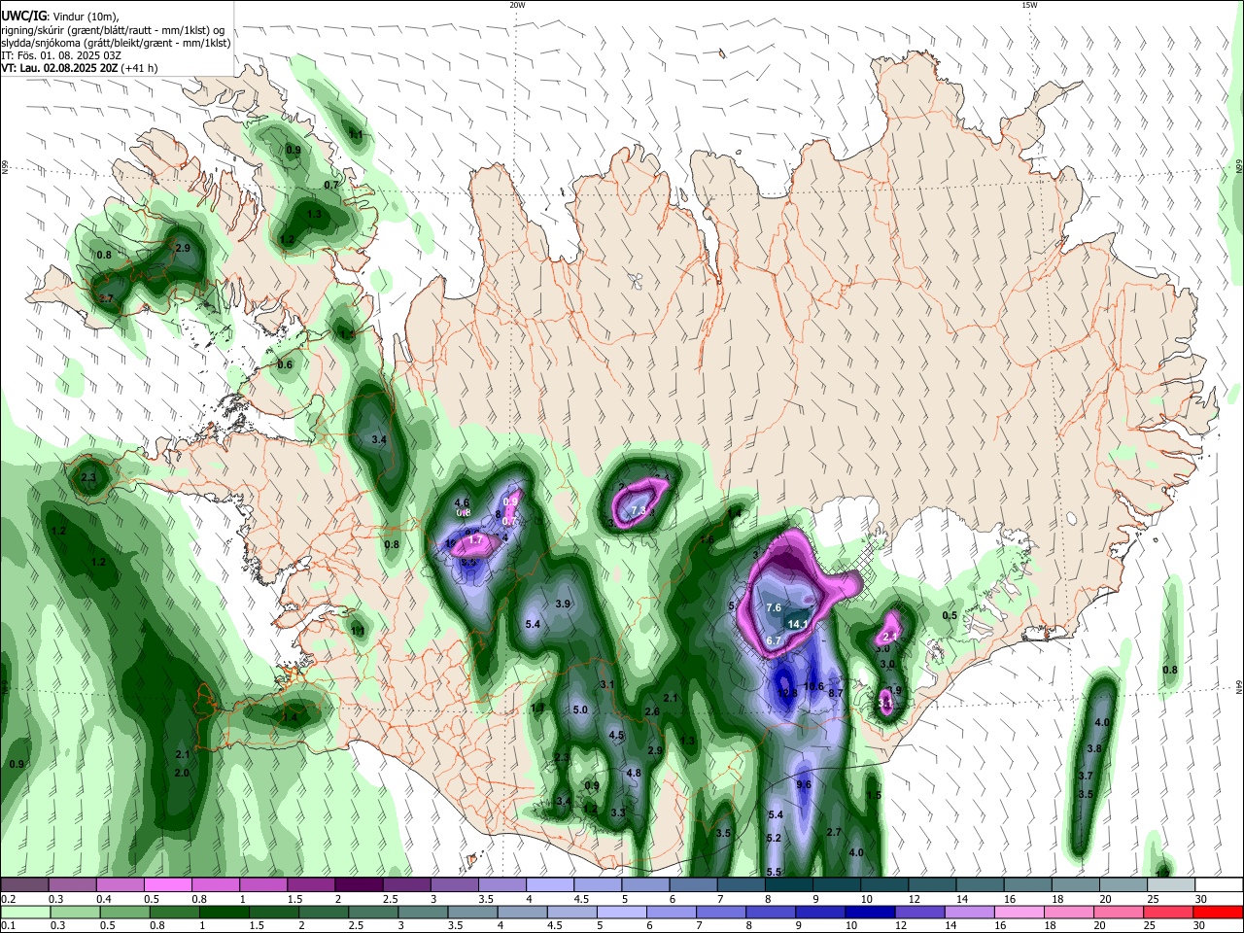Click the '0.1' label starting the rain legend
The width and height of the screenshot is (1244, 933).
(8, 925)
